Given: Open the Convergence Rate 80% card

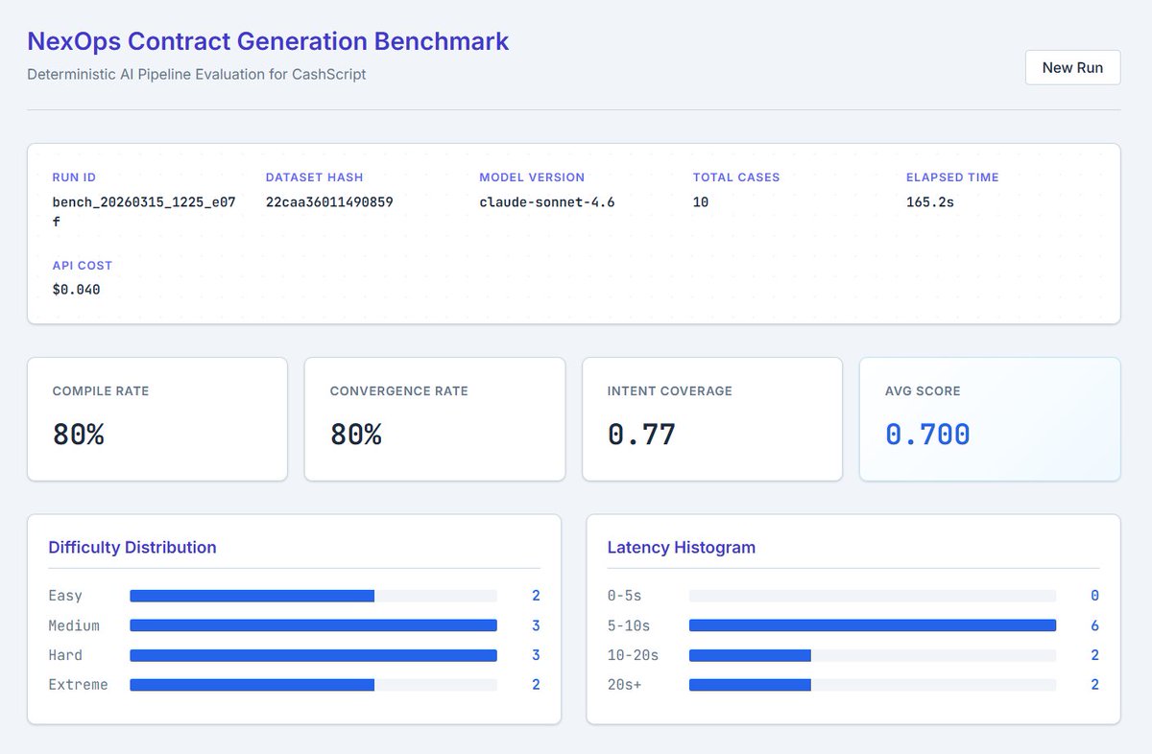Looking at the screenshot, I should 435,419.
